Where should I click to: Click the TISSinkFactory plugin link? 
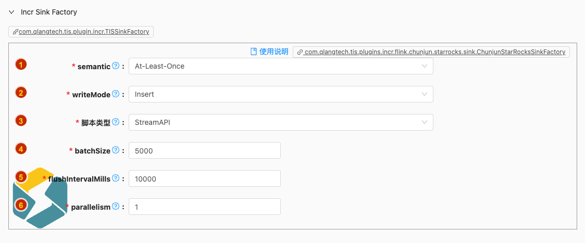81,32
